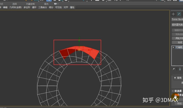Switch to the 对象绘制 ribbon tab
Image resolution: width=183 pixels, height=108 pixels.
coord(30,4)
